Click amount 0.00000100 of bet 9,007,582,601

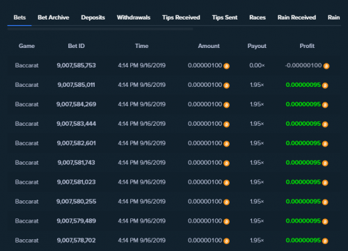205,143
